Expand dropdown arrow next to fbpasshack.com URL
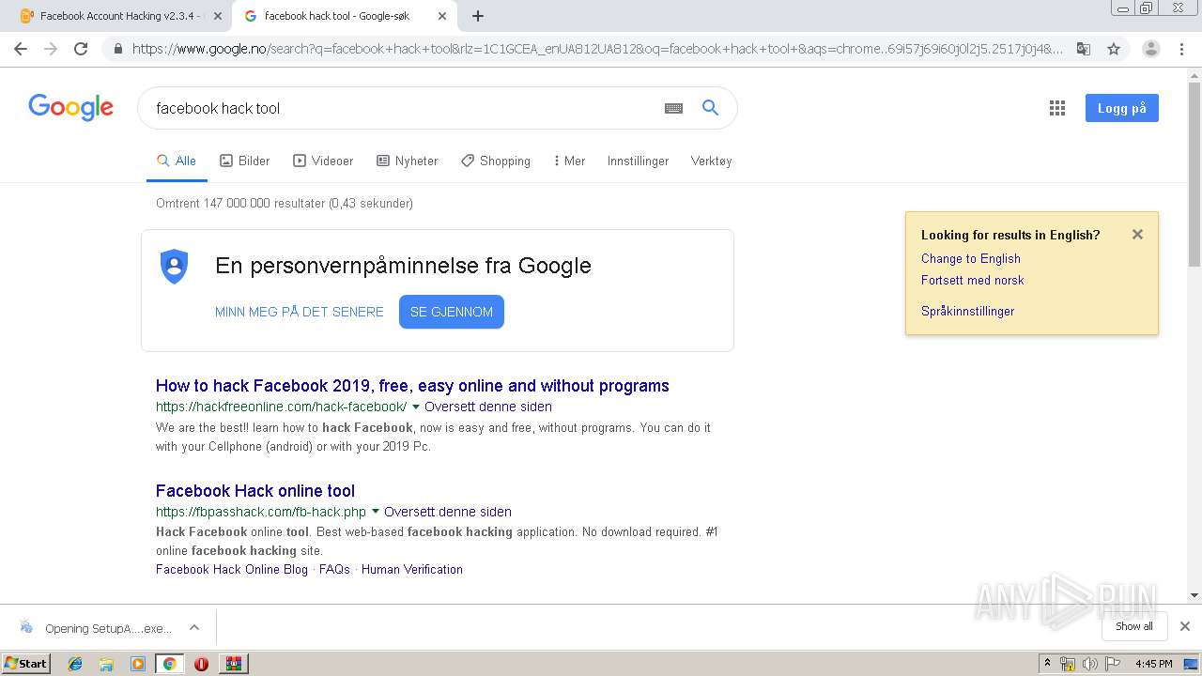Image resolution: width=1202 pixels, height=676 pixels. click(x=376, y=512)
